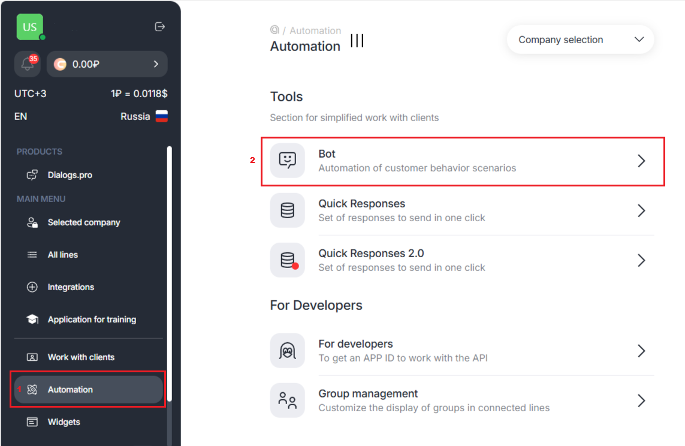Click the Quick Responses database icon
685x446 pixels.
point(288,210)
